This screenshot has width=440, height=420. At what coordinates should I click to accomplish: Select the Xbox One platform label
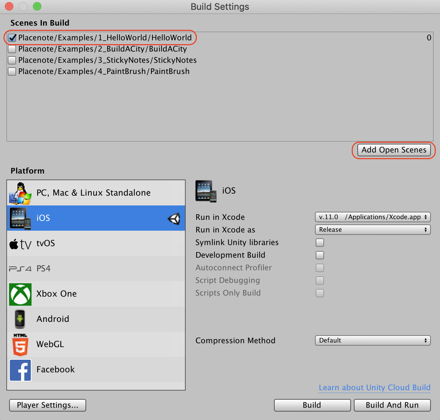[x=56, y=294]
